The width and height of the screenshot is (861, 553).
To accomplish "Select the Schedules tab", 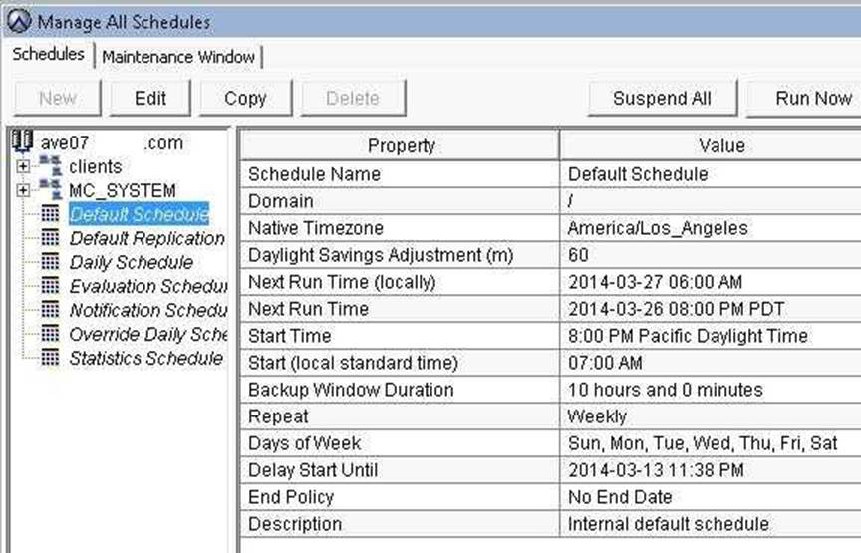I will pyautogui.click(x=48, y=55).
